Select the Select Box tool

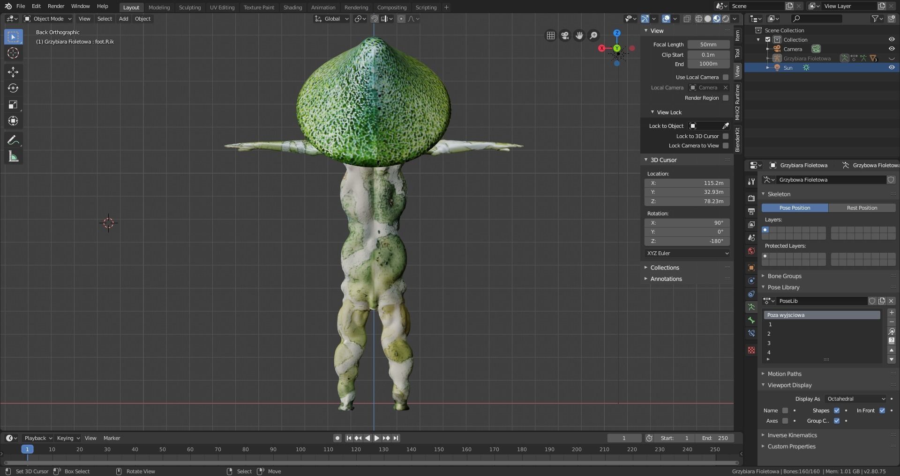pyautogui.click(x=13, y=37)
